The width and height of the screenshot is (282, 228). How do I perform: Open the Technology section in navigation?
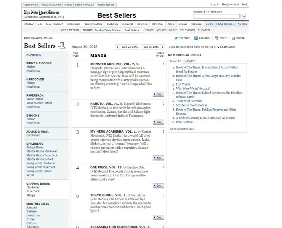93,24
